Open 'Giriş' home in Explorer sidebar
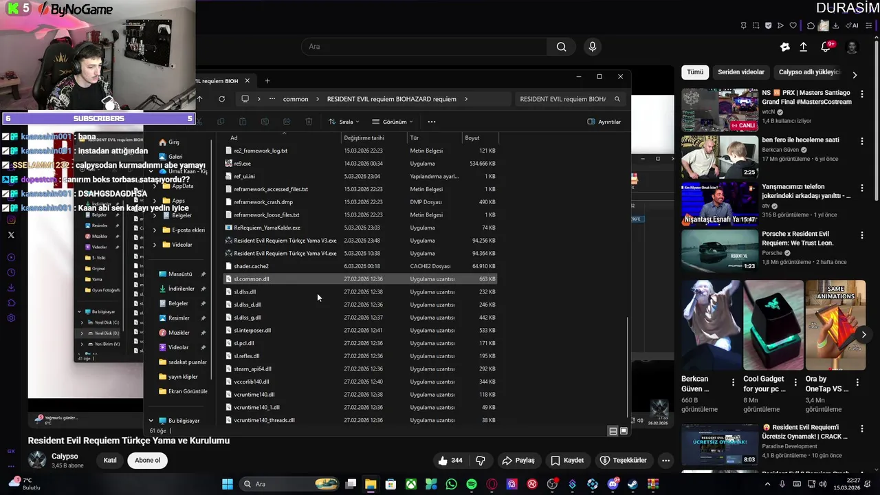Screen dimensions: 880x495 pos(169,142)
